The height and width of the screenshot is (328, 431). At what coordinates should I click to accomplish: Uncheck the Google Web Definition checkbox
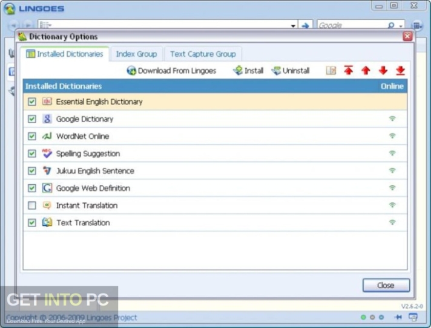click(x=32, y=188)
